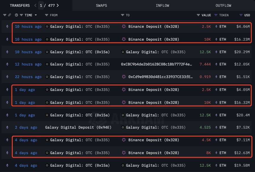The height and width of the screenshot is (172, 255).
Task: Toggle the TO column filter
Action: tap(122, 15)
